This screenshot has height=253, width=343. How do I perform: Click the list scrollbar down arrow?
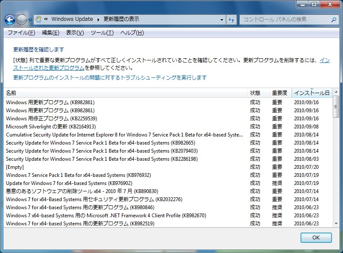tap(336, 224)
